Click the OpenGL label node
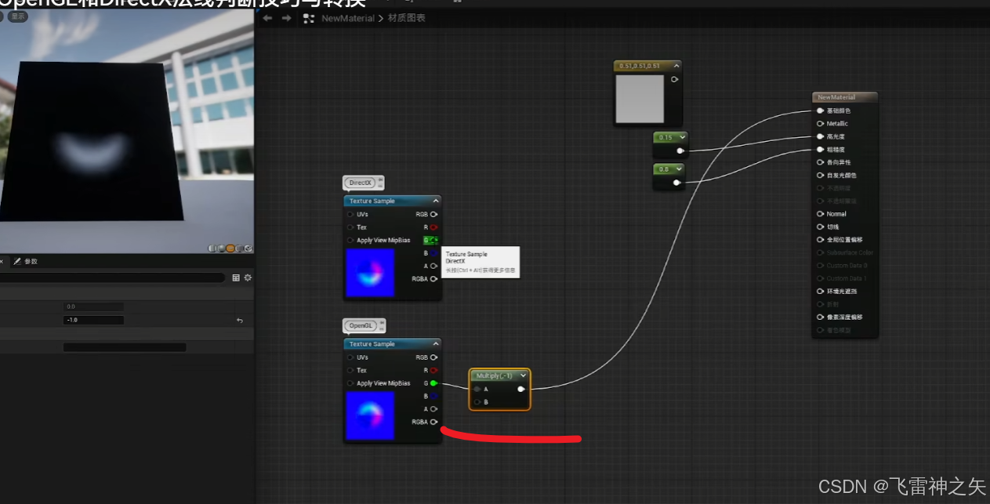990x504 pixels. (362, 325)
